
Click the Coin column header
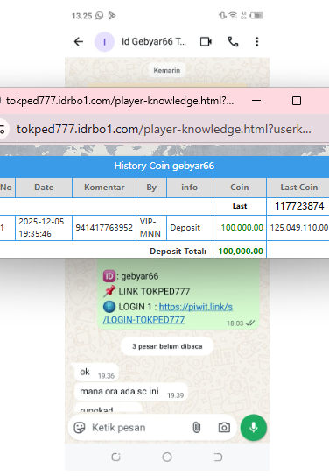[x=240, y=188]
